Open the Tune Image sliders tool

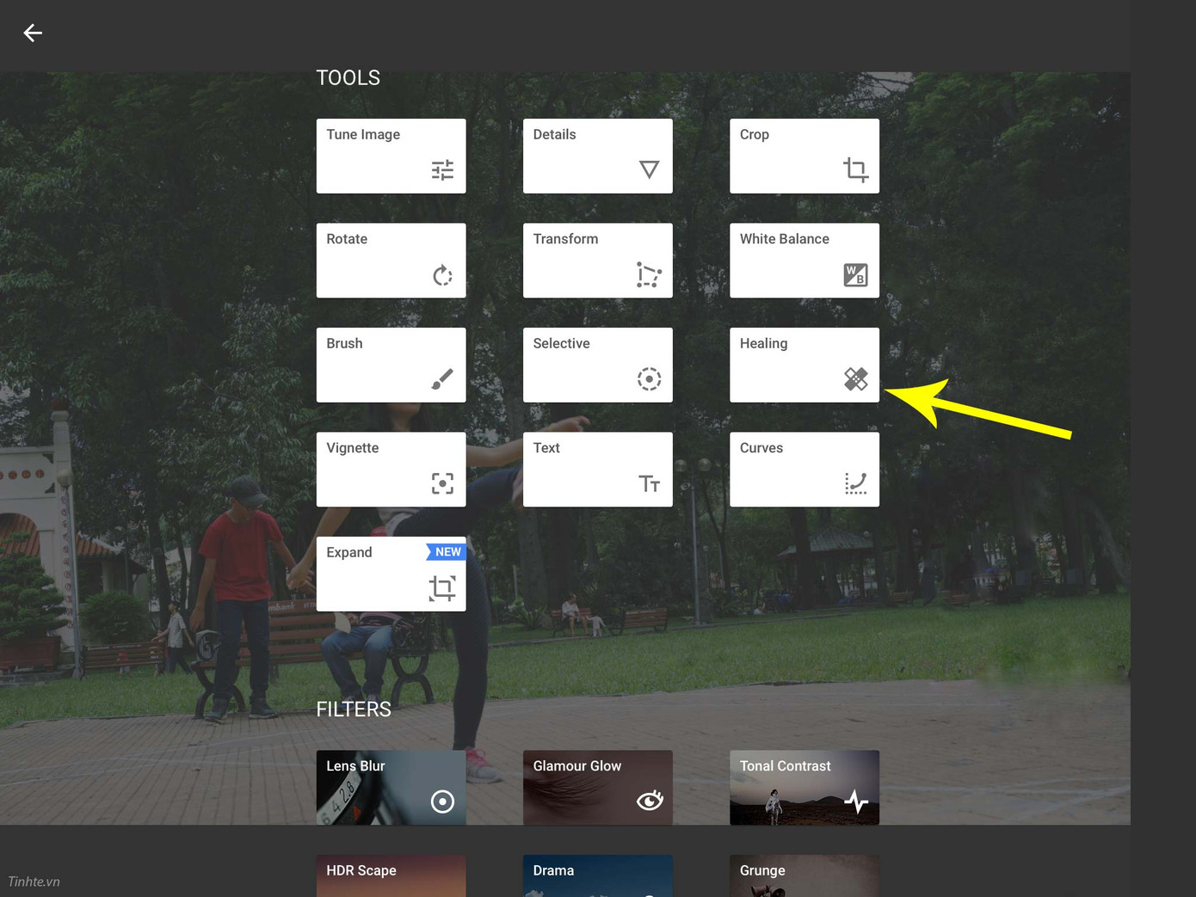pos(391,156)
